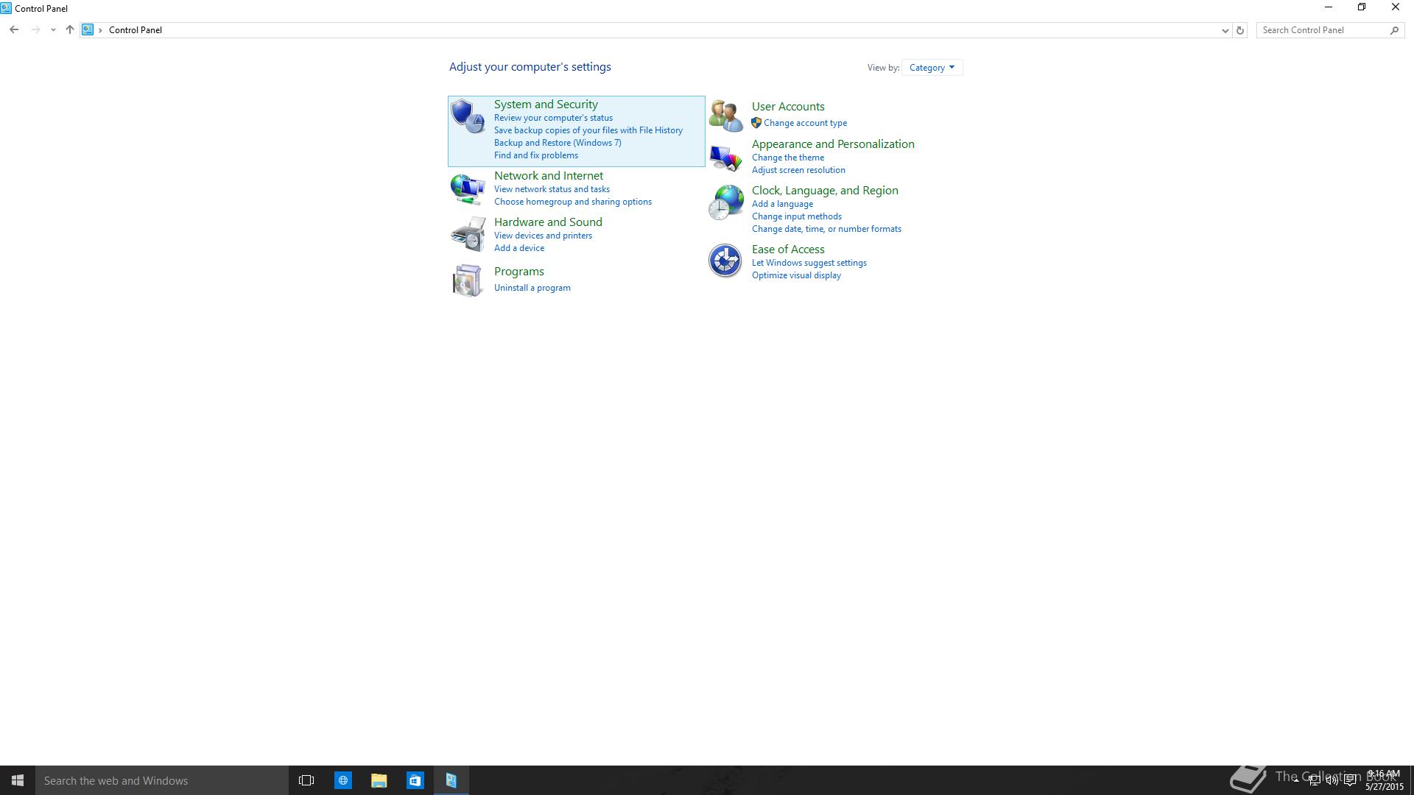
Task: Open the Clock, Language, and Region globe icon
Action: pos(725,203)
